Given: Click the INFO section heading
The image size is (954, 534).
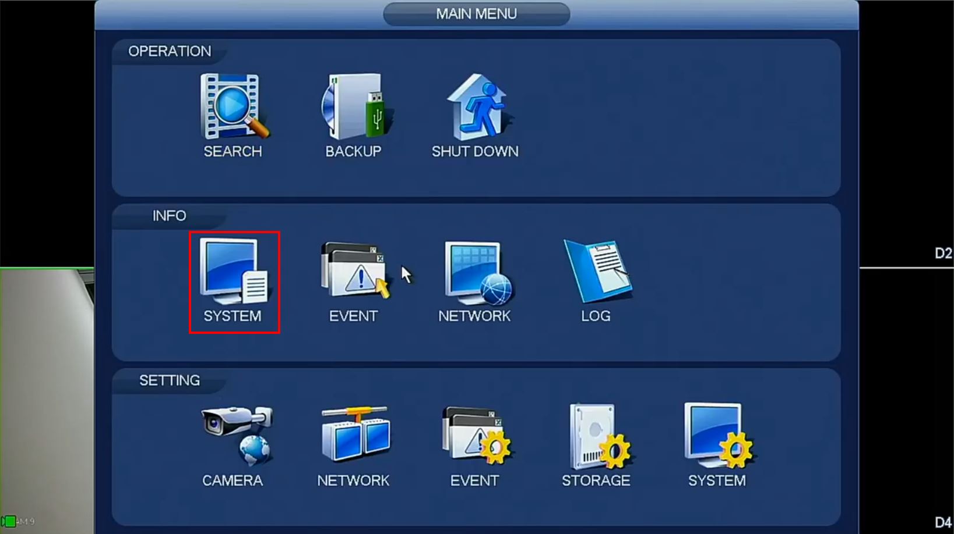Looking at the screenshot, I should [169, 216].
